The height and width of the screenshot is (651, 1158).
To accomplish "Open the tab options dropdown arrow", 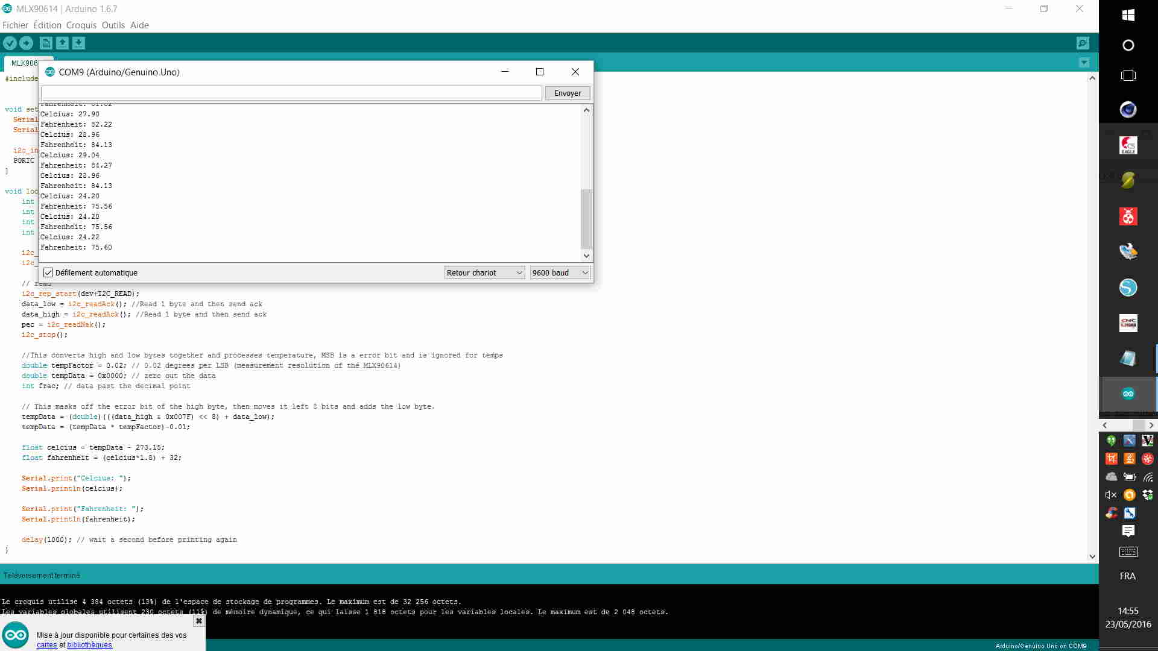I will click(1084, 63).
